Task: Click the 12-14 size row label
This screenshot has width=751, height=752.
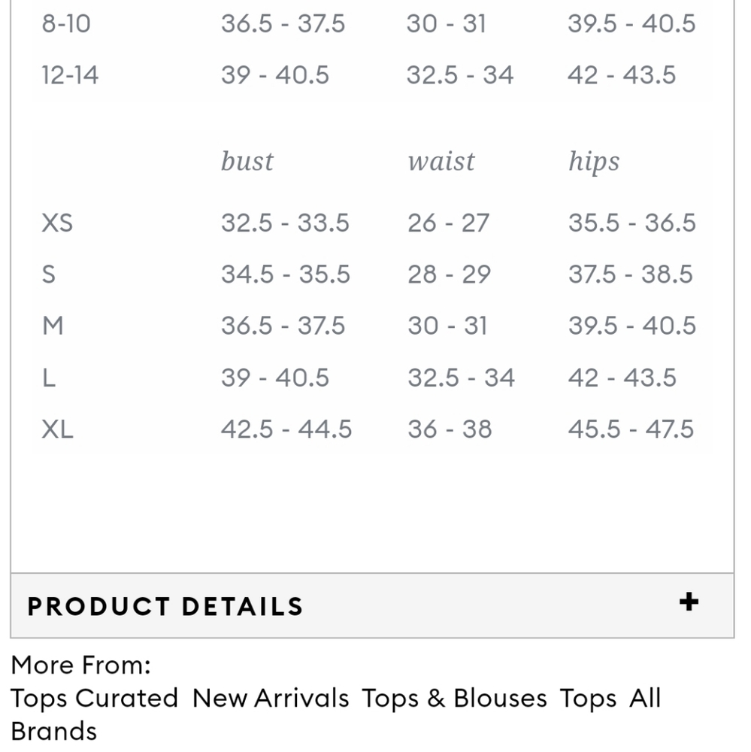Action: click(70, 74)
